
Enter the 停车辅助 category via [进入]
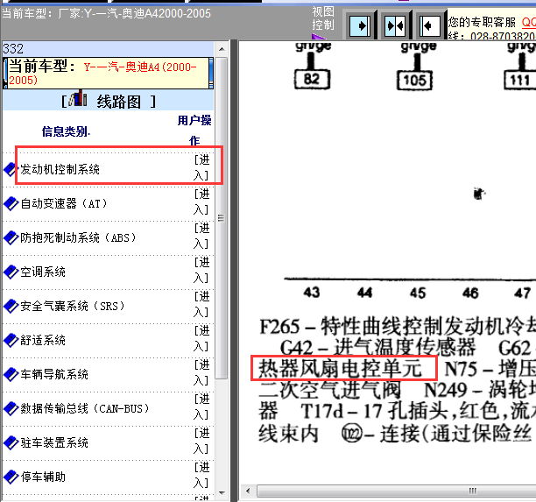(201, 476)
